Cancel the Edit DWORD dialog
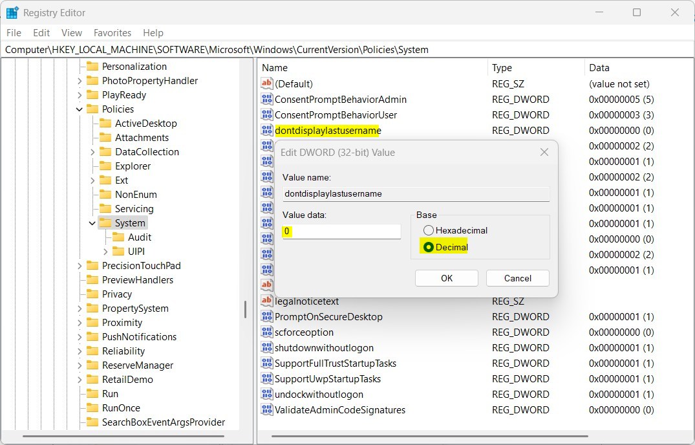The image size is (695, 445). point(517,278)
